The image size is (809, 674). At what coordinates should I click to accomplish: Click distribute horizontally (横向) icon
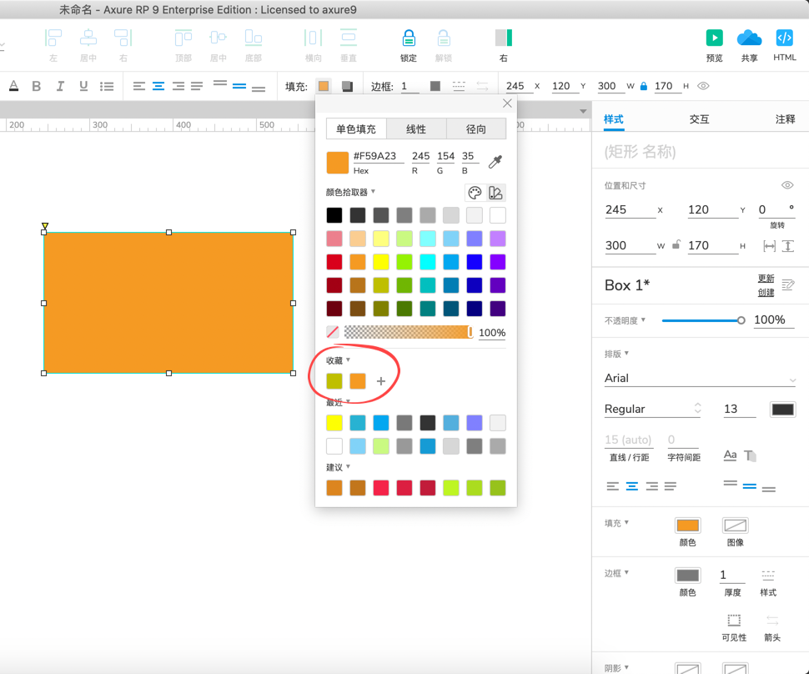314,38
